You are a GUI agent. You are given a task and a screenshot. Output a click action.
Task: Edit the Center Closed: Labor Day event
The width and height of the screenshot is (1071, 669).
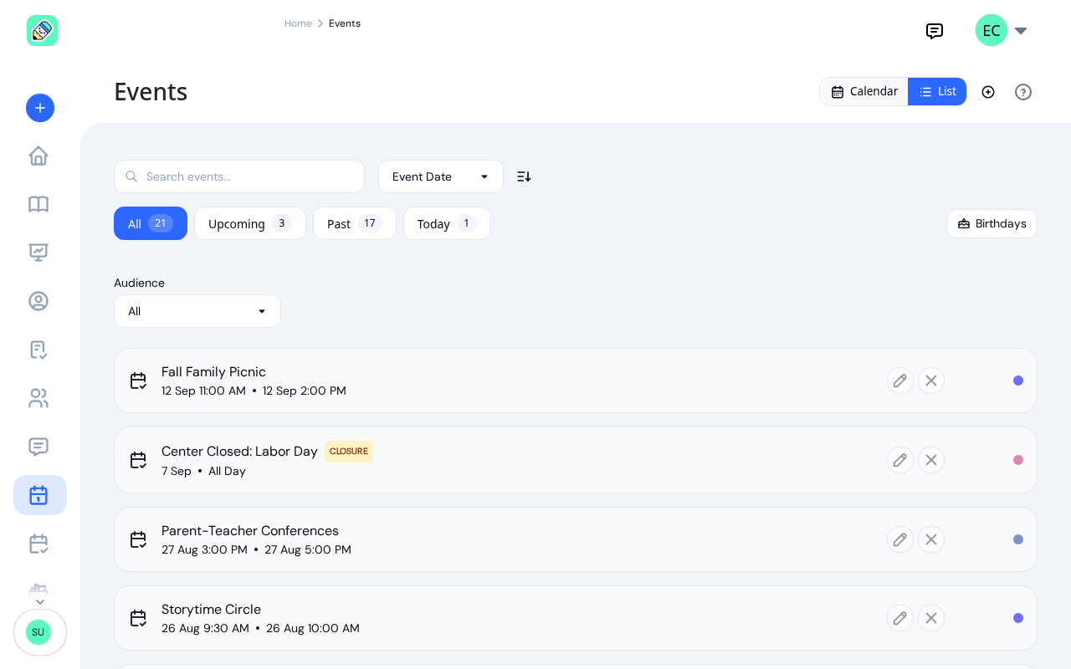click(900, 460)
